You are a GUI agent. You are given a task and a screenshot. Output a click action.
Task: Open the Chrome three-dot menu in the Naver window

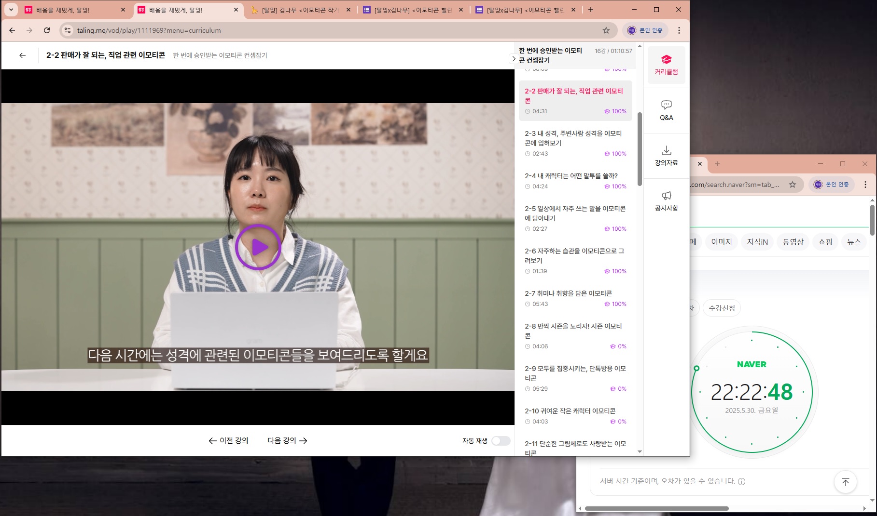(x=865, y=185)
